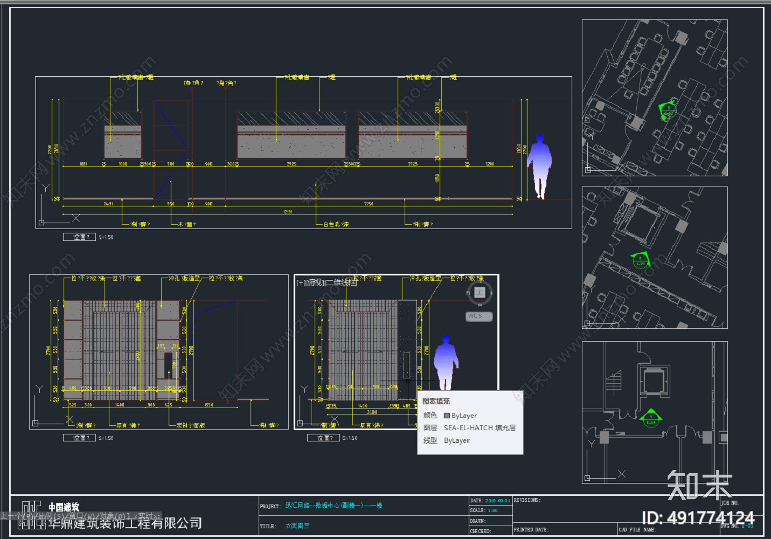Viewport: 771px width, 539px height.
Task: Click the ViewCube top face
Action: [480, 293]
